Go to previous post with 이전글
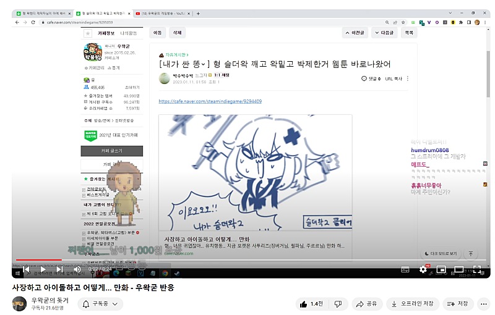495x315 pixels. coord(355,33)
